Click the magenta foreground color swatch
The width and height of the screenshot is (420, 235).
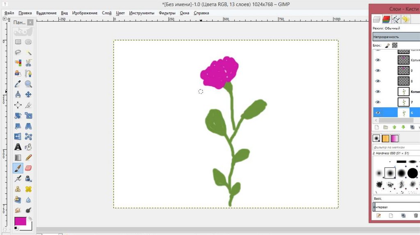(x=20, y=221)
